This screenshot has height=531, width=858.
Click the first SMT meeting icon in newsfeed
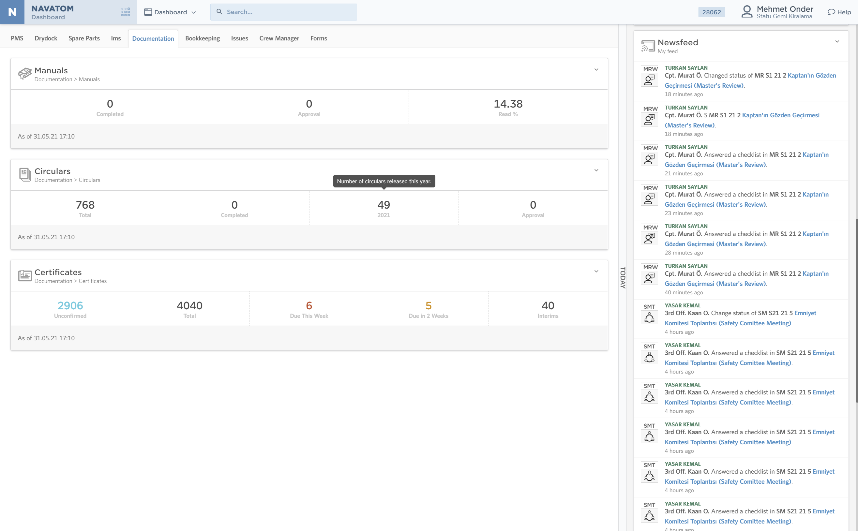[649, 318]
